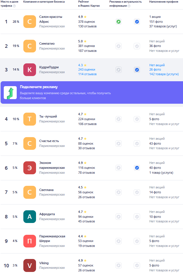Click the 37 товаров (услуг) entry

[x=163, y=26]
